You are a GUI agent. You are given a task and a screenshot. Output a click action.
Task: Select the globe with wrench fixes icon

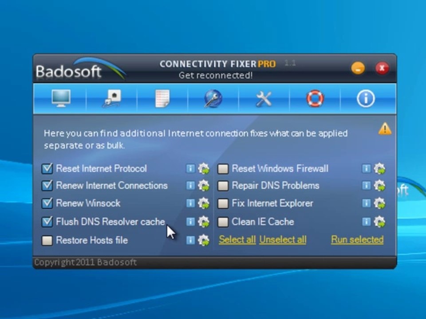click(x=213, y=98)
